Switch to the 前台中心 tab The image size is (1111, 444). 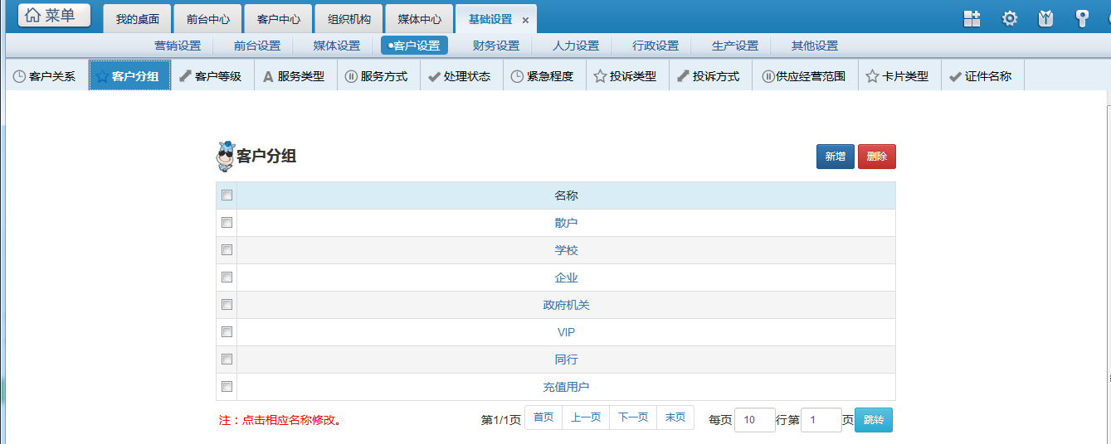coord(207,19)
